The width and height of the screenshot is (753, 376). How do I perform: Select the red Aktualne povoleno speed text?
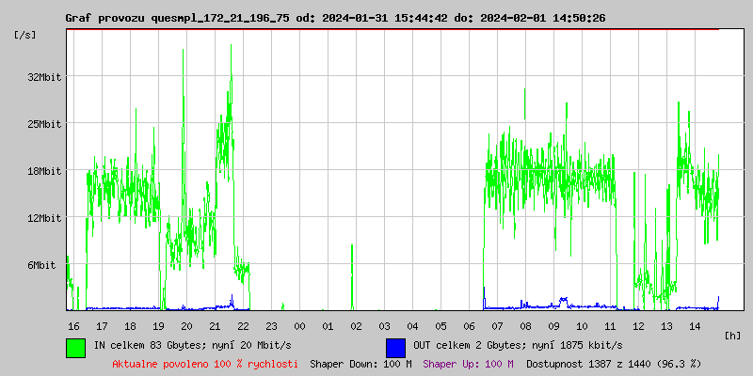click(x=205, y=364)
